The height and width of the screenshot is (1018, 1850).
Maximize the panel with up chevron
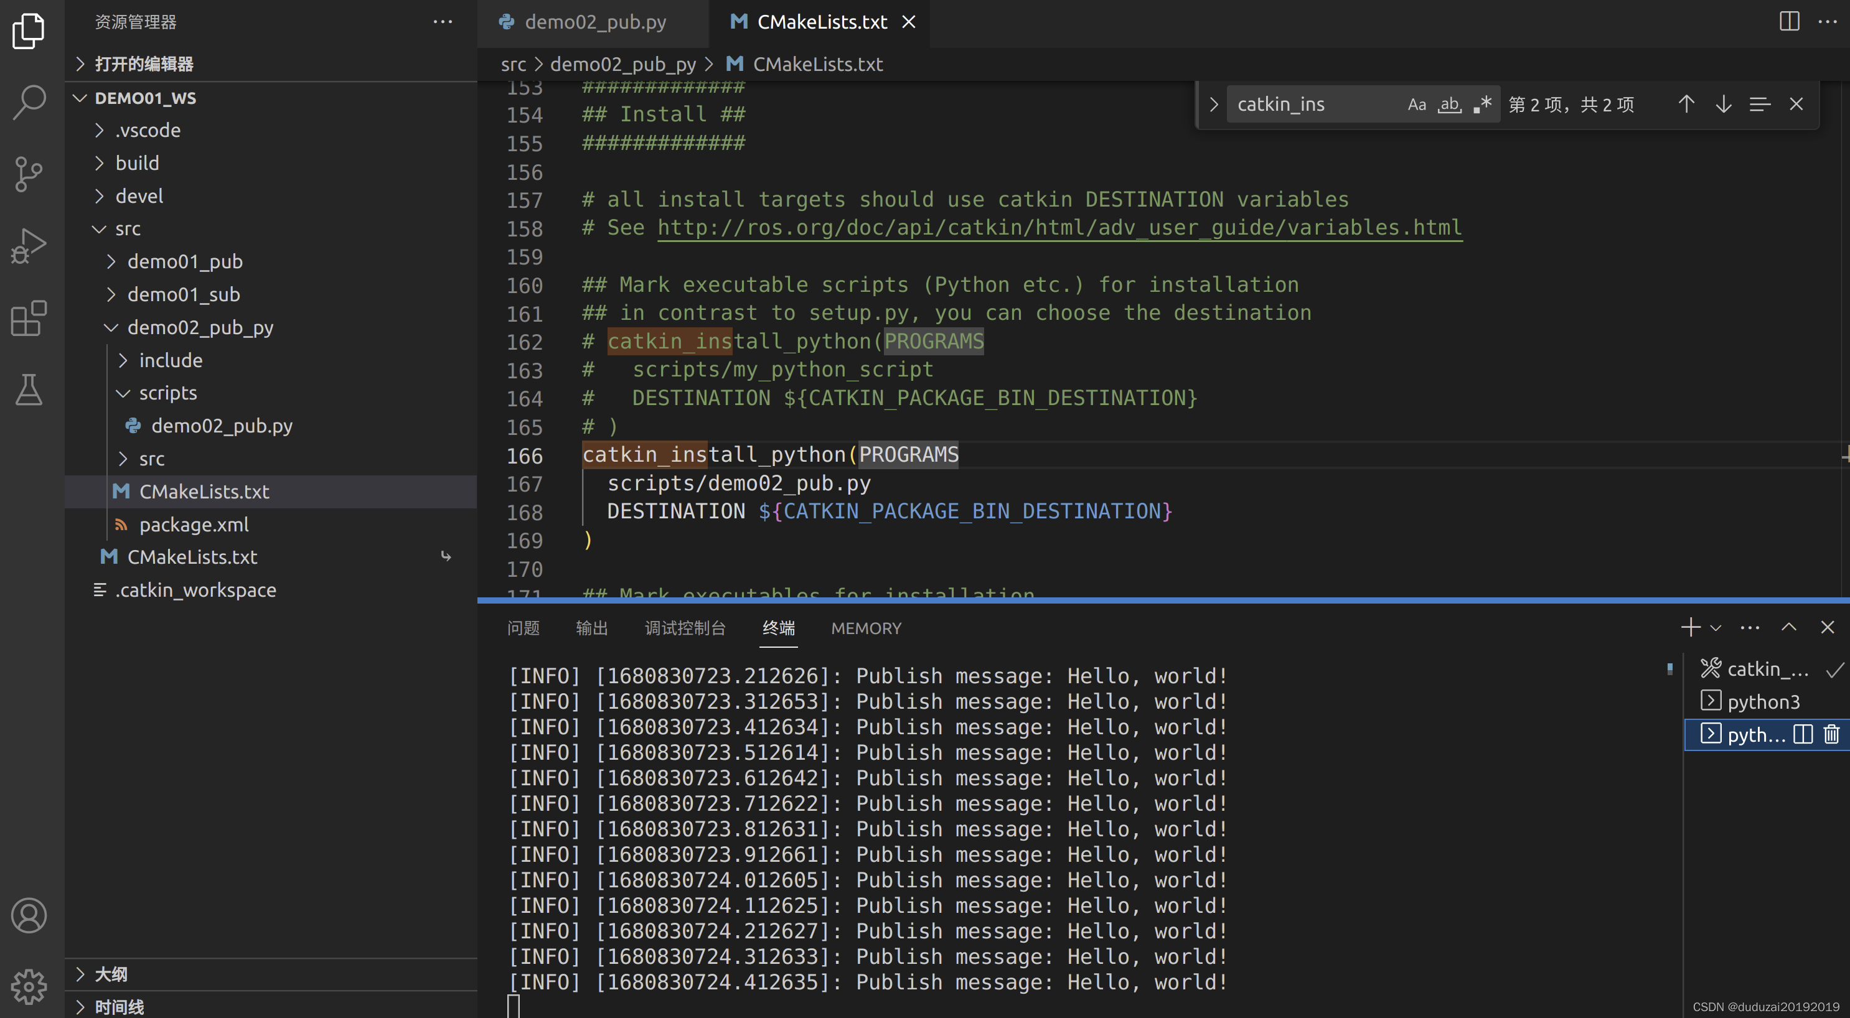pos(1789,627)
